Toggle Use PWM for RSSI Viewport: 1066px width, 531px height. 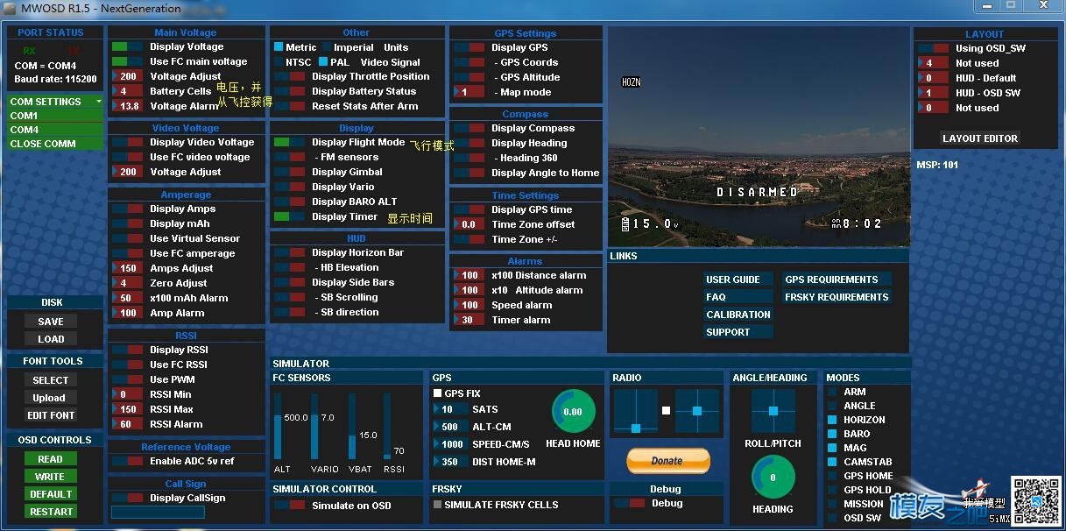click(127, 379)
